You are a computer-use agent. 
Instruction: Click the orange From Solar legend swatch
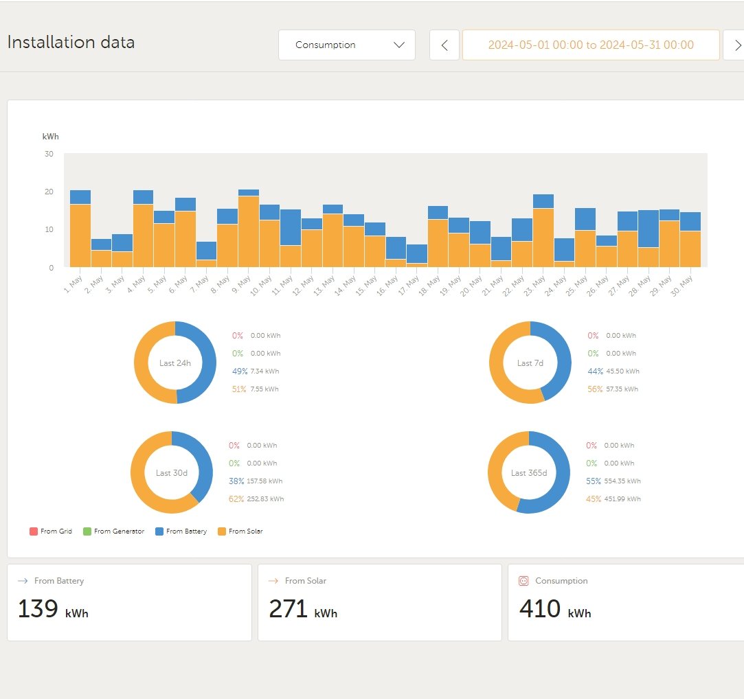click(222, 531)
